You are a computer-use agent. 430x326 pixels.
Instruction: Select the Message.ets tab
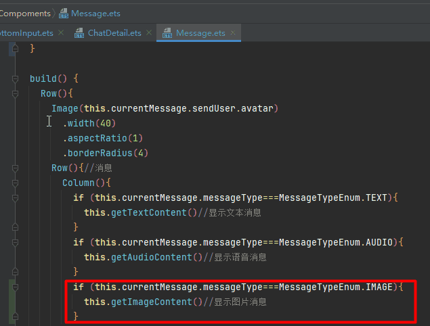200,33
